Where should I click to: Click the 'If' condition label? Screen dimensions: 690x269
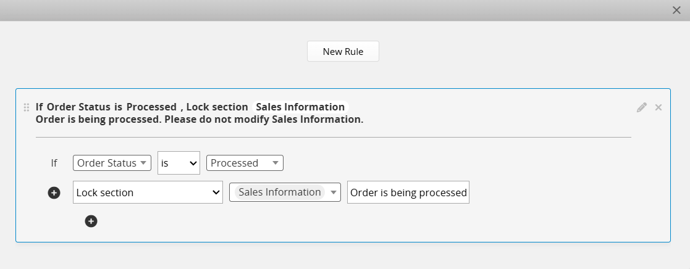tap(54, 163)
